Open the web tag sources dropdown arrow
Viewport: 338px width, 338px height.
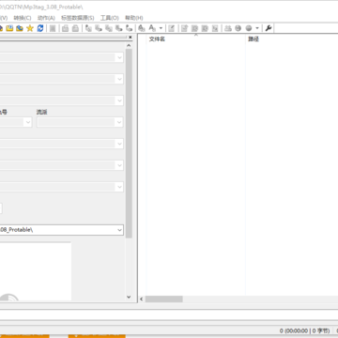point(257,28)
